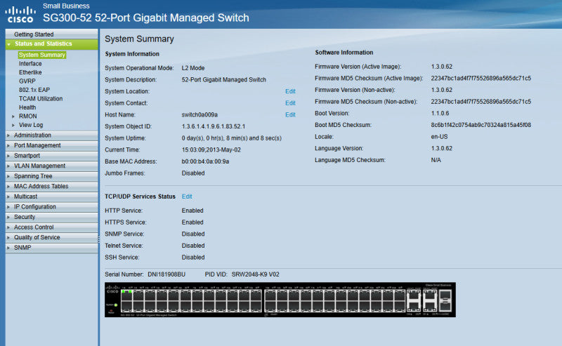Select System Summary in sidebar
The height and width of the screenshot is (346, 562).
coord(42,55)
